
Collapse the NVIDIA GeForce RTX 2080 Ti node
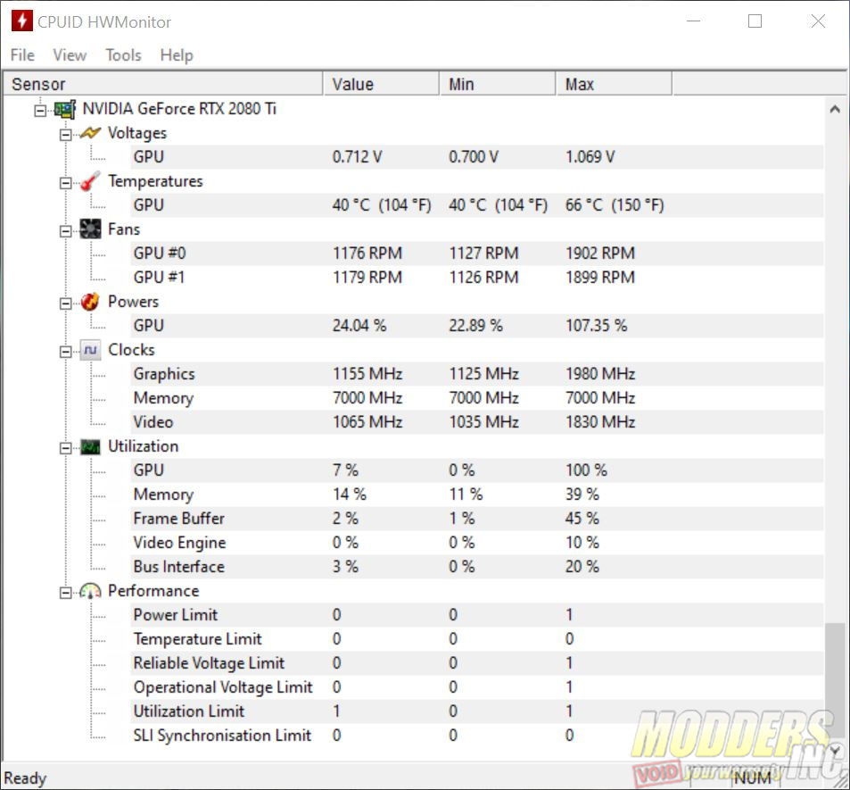[39, 111]
